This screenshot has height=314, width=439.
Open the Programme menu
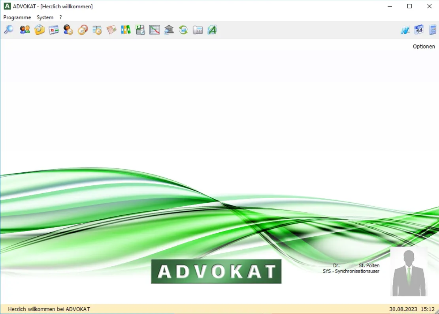pos(17,17)
